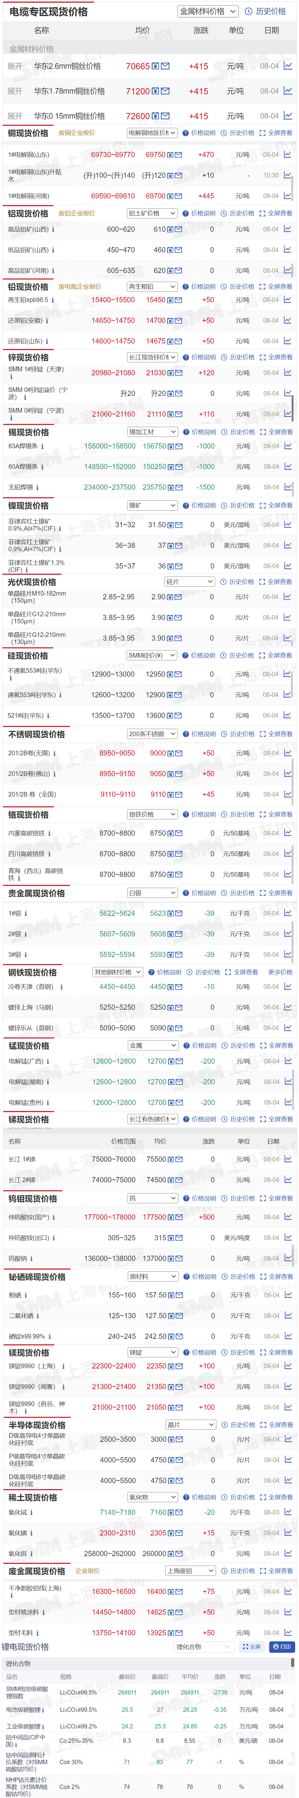Click the 锂化合物 tab above the table
Viewport: 299px width, 1798px height.
18,1663
